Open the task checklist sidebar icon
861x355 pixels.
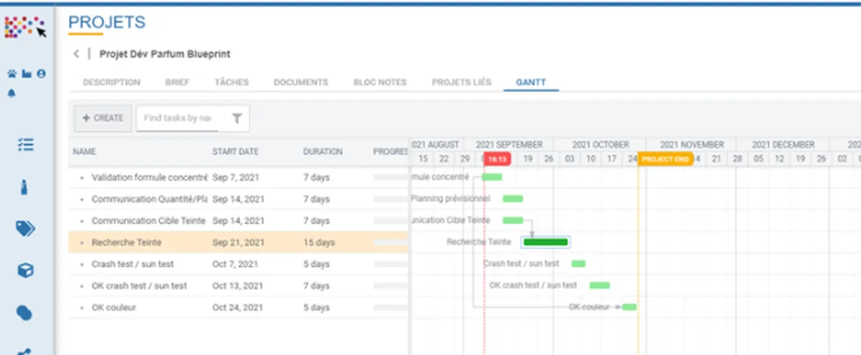coord(25,144)
